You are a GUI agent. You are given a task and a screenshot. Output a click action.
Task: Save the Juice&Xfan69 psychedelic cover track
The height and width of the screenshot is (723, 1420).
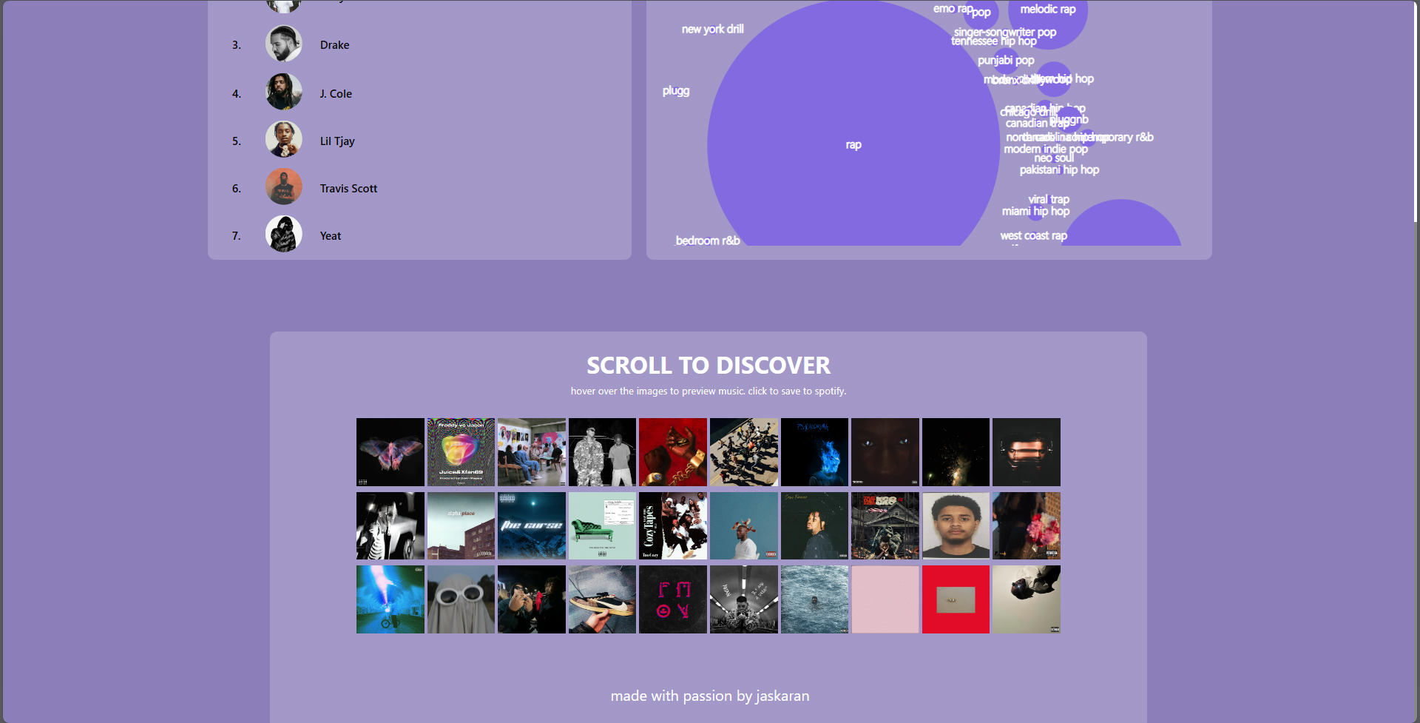point(461,452)
